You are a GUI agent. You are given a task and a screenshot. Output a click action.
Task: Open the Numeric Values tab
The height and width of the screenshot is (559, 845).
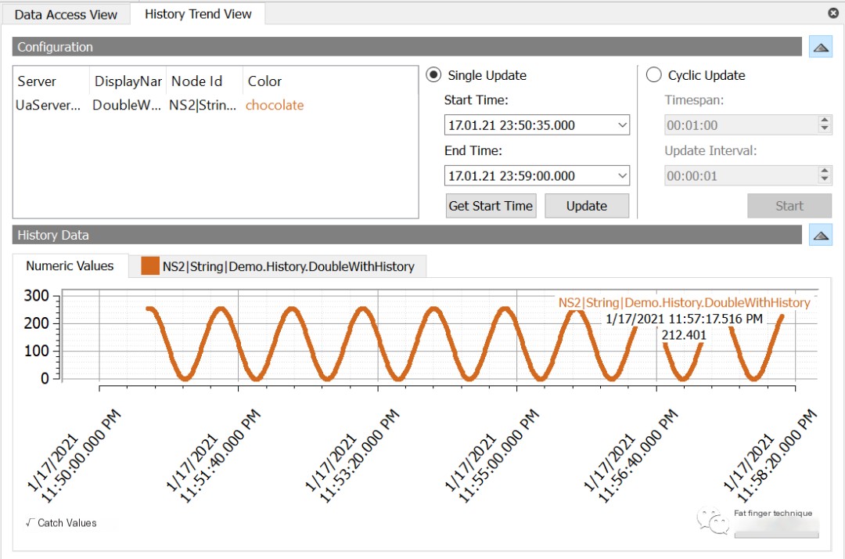tap(70, 265)
